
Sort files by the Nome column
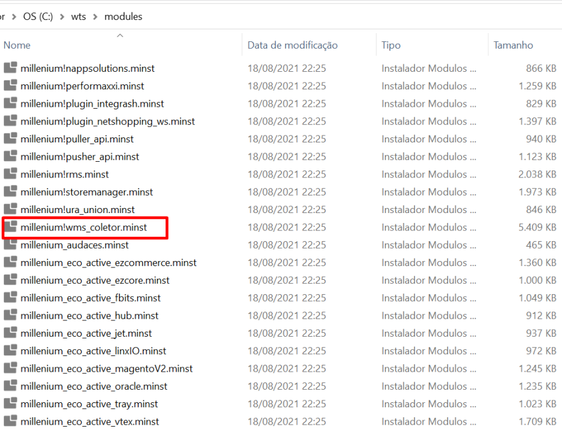17,45
